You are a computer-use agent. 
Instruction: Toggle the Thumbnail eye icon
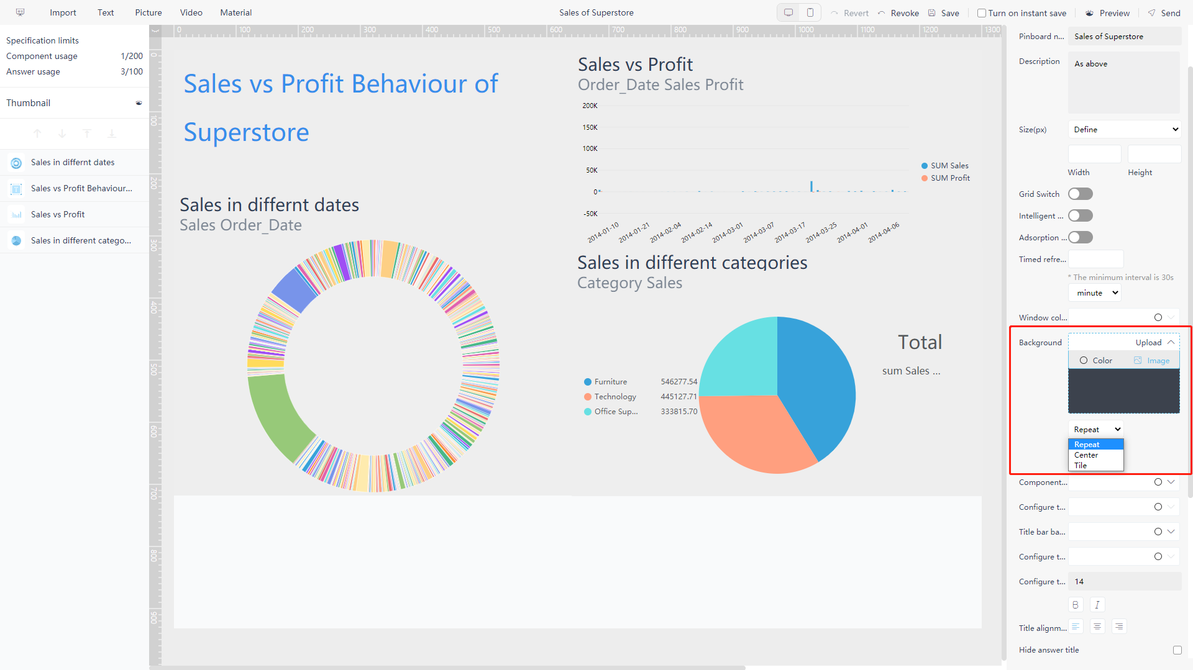click(139, 103)
